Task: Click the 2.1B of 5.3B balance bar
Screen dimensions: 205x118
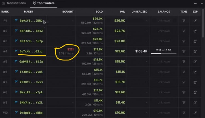Action: (164, 53)
